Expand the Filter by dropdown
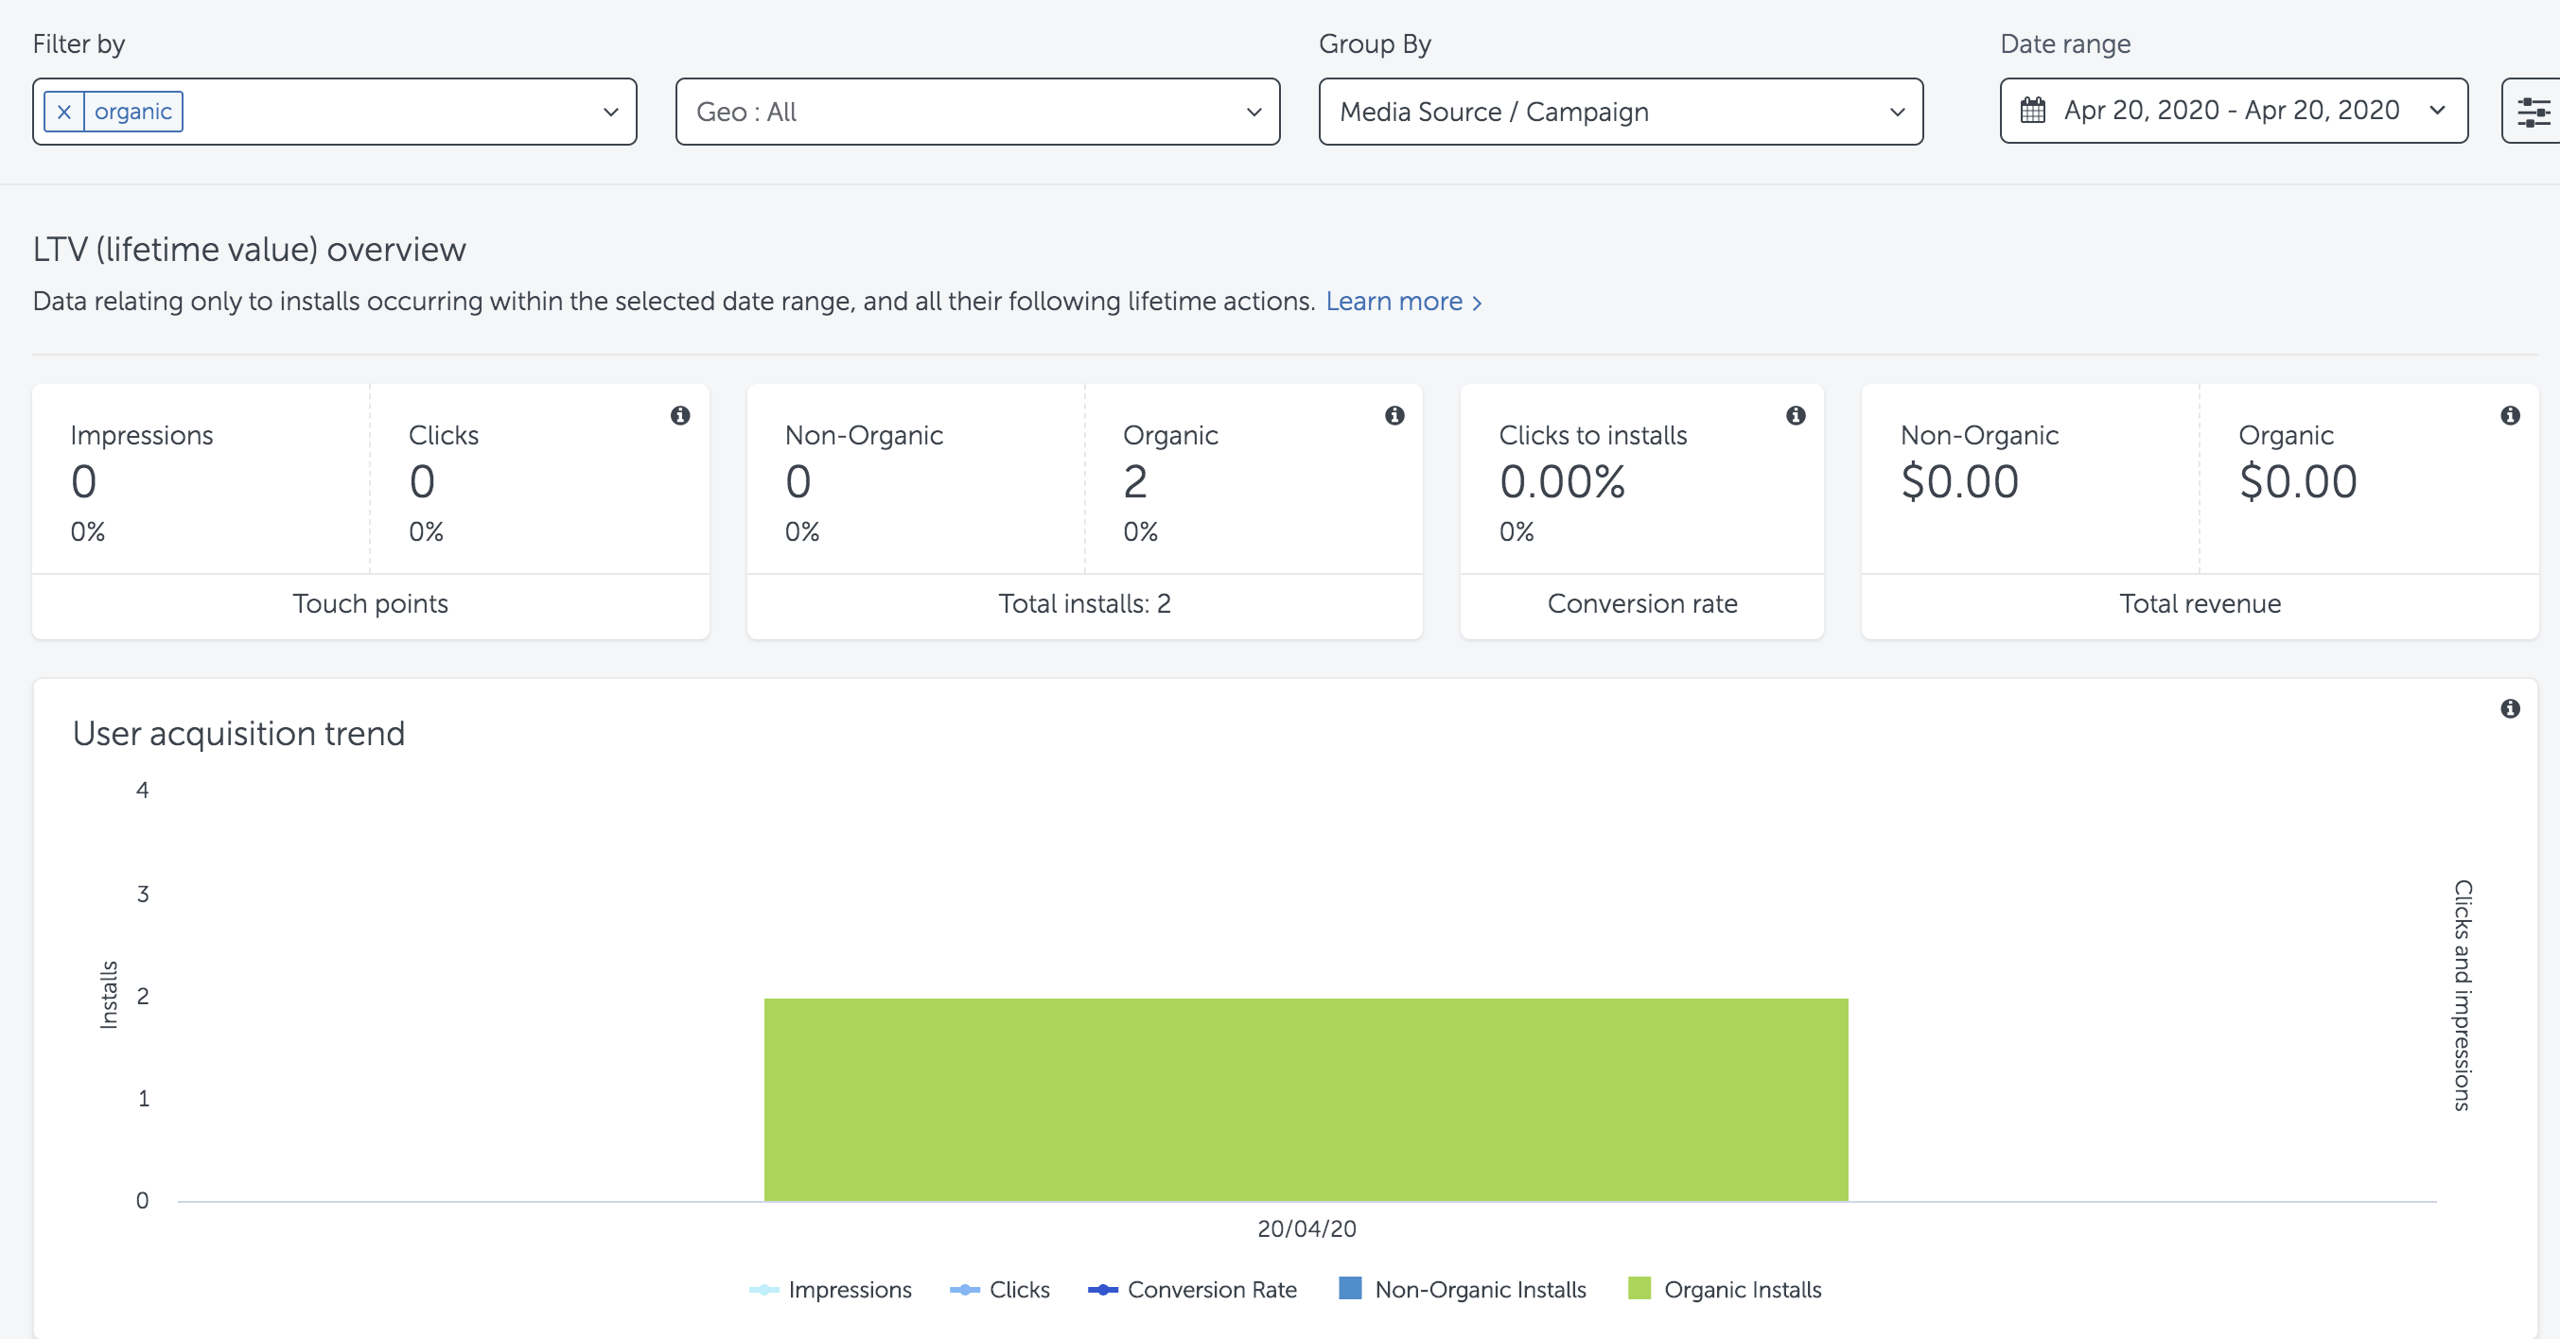Image resolution: width=2560 pixels, height=1339 pixels. point(610,113)
